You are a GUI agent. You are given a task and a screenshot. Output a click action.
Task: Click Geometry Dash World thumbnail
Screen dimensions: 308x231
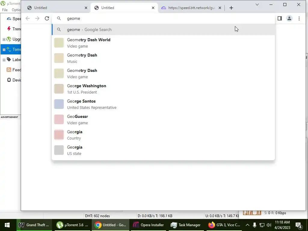(59, 43)
